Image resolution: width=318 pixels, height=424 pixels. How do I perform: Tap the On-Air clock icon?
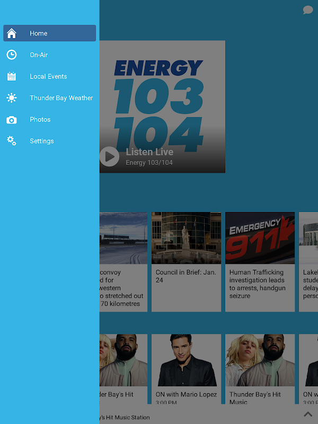(x=12, y=55)
